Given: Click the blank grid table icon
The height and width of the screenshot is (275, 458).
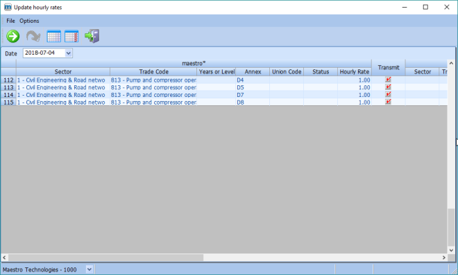Looking at the screenshot, I should 54,37.
